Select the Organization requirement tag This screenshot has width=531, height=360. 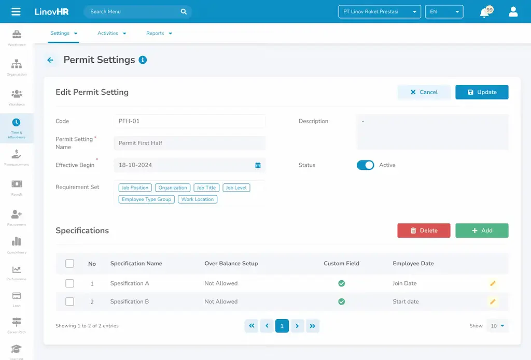click(x=173, y=188)
